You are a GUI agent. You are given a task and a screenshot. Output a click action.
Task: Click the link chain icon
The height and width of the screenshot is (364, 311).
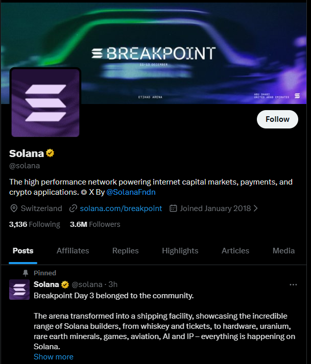(x=73, y=208)
